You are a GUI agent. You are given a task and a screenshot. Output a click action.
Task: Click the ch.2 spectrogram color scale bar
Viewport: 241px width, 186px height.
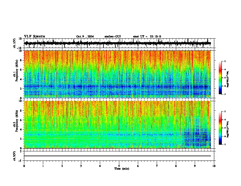(x=220, y=128)
